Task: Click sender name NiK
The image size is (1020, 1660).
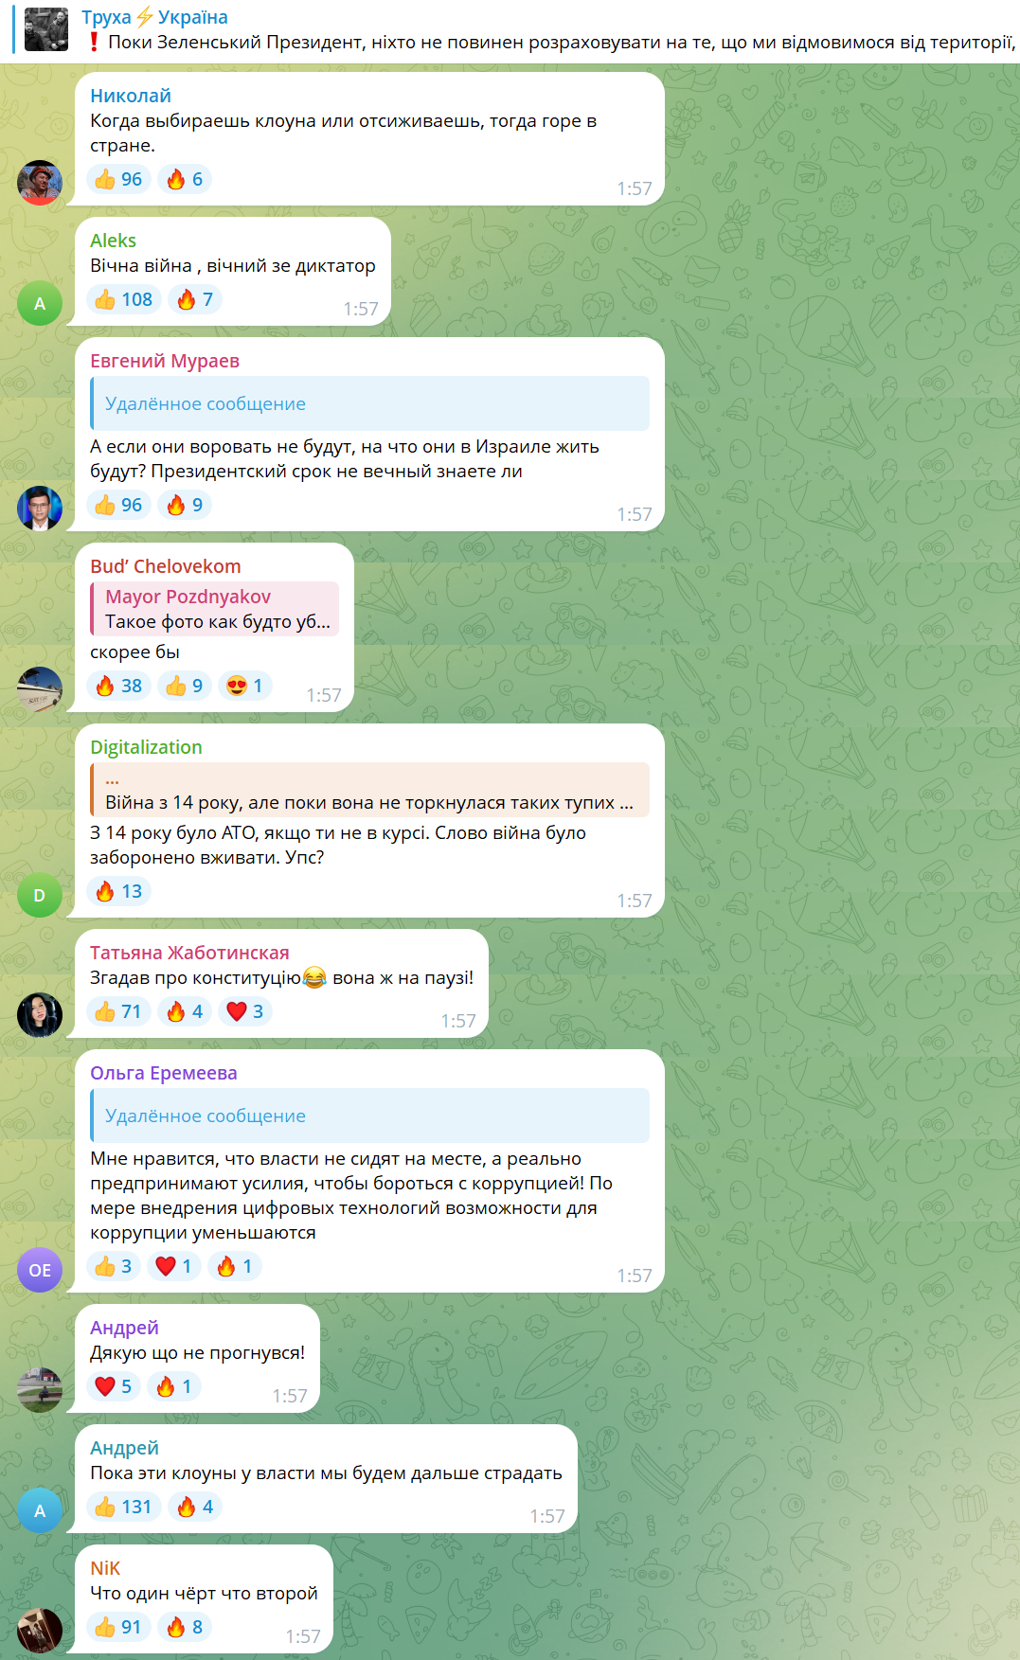Action: tap(105, 1568)
